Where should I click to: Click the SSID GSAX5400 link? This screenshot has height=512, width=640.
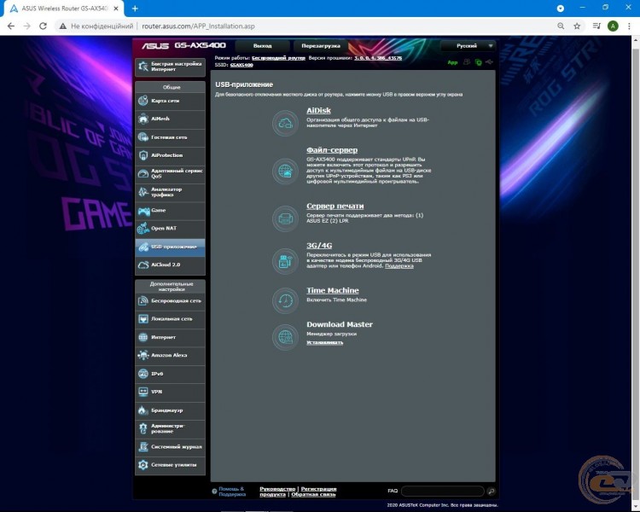click(241, 65)
